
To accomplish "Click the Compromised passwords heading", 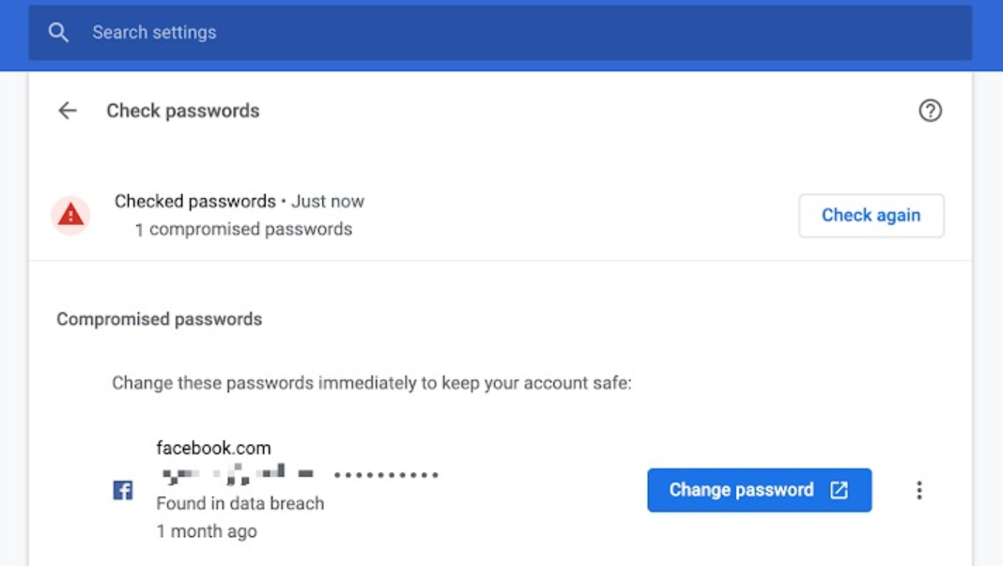I will coord(160,319).
